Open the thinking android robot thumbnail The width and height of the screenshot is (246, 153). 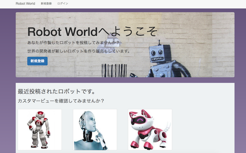95,130
